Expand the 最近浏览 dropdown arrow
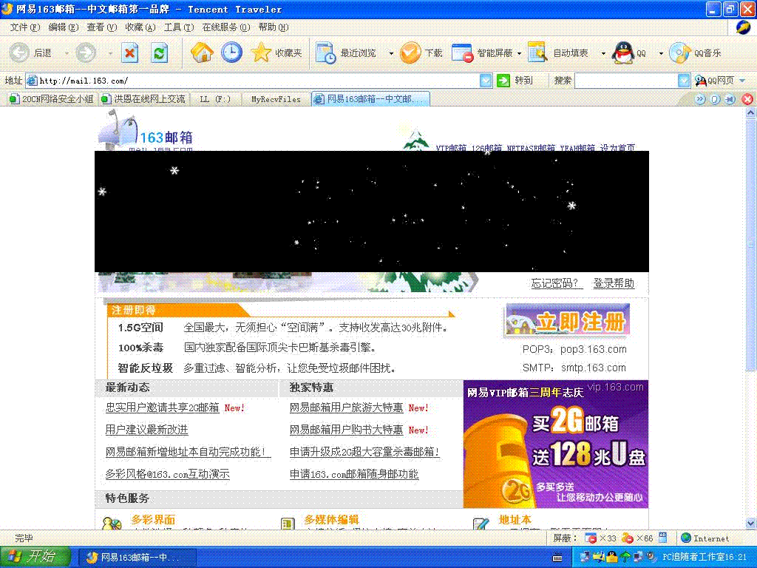The height and width of the screenshot is (568, 757). 391,53
